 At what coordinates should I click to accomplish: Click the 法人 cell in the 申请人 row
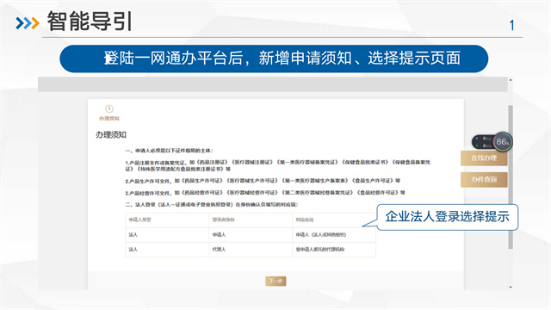133,235
